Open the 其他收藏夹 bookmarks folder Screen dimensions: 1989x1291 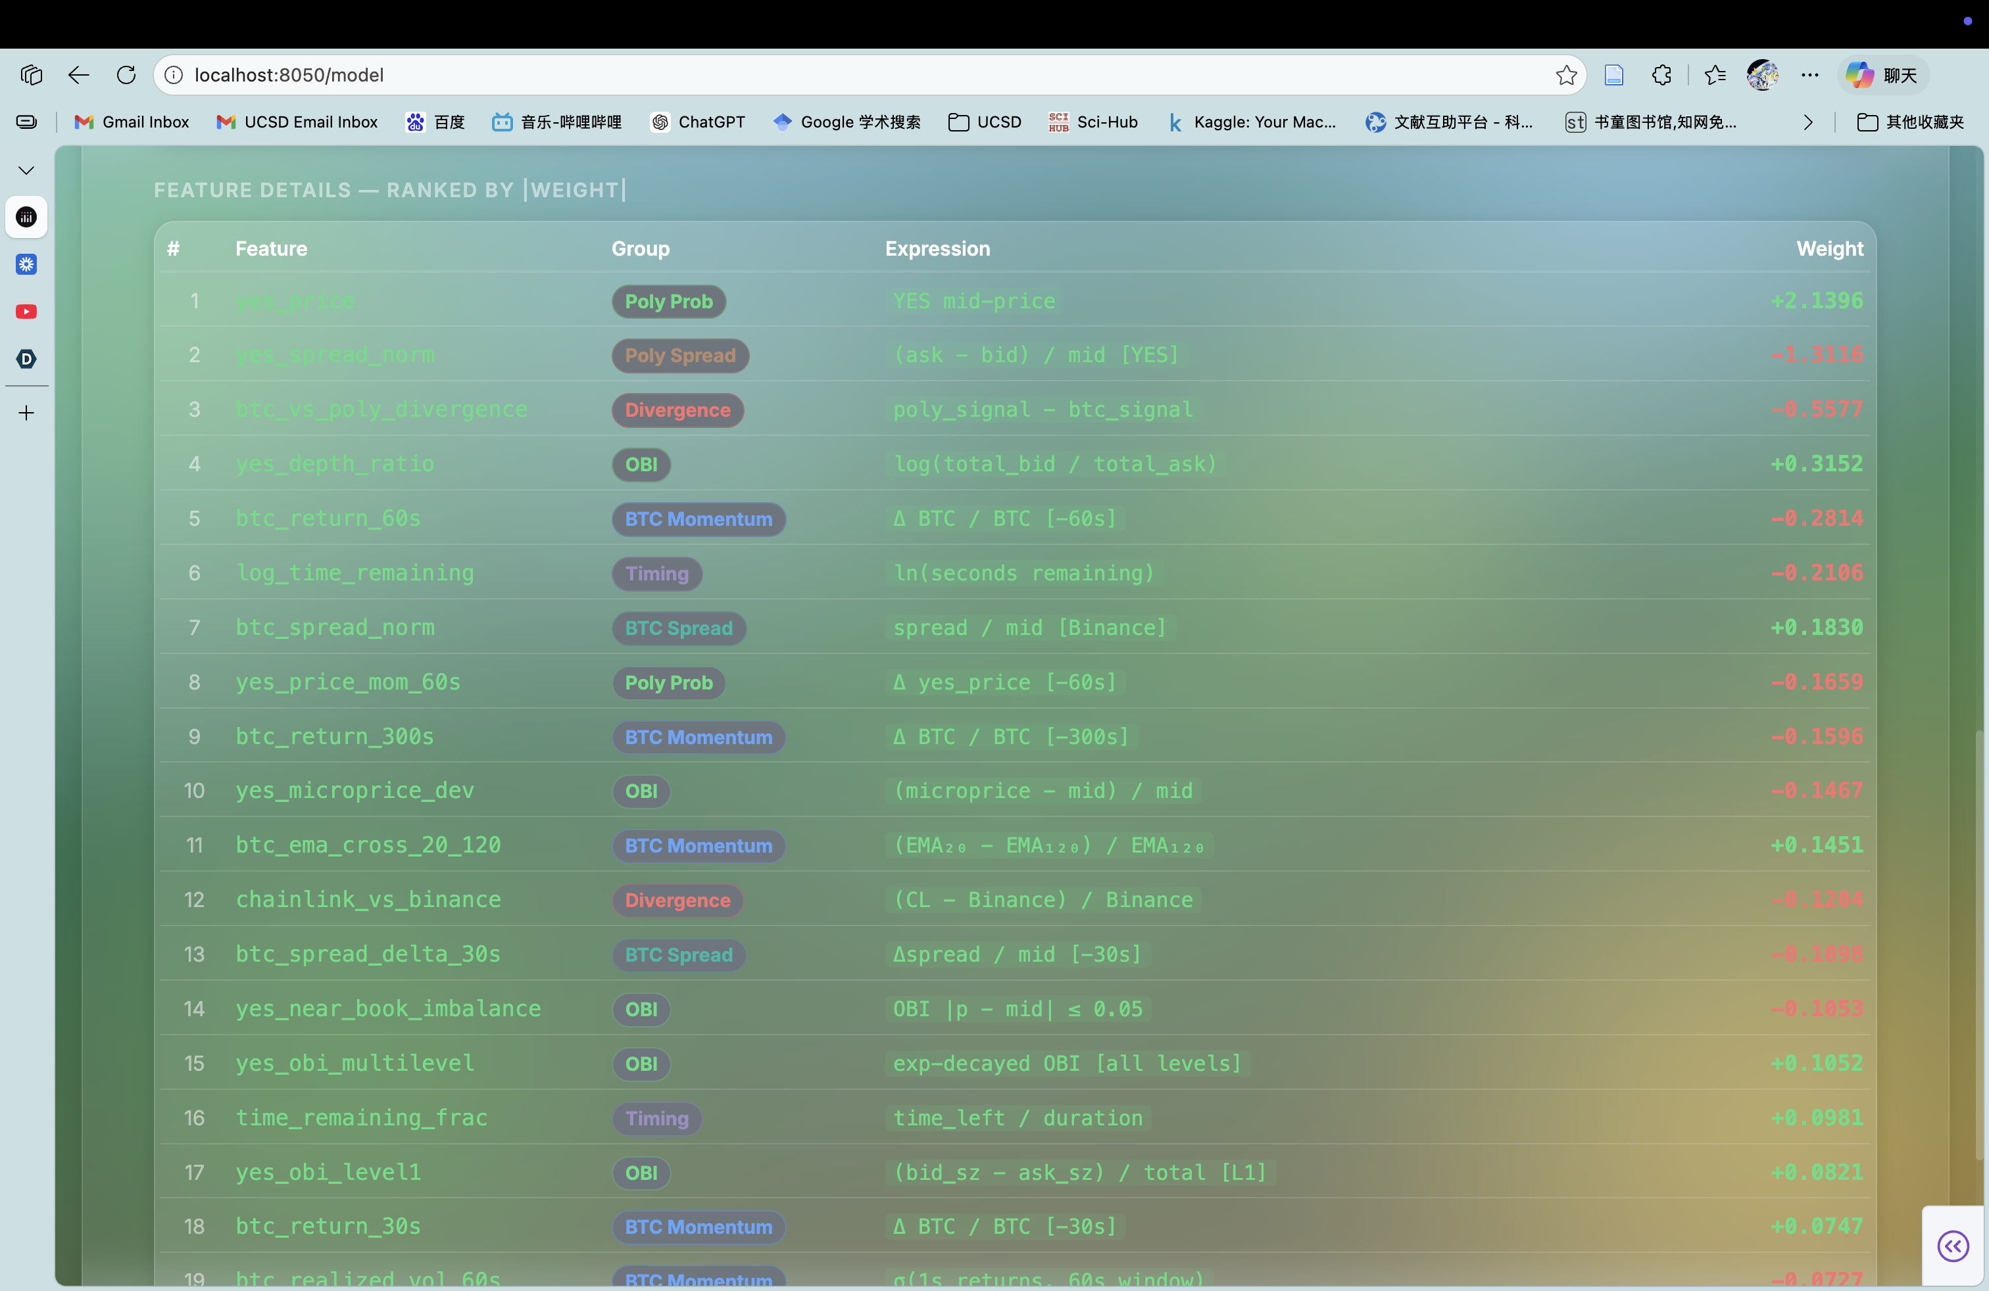click(x=1911, y=123)
